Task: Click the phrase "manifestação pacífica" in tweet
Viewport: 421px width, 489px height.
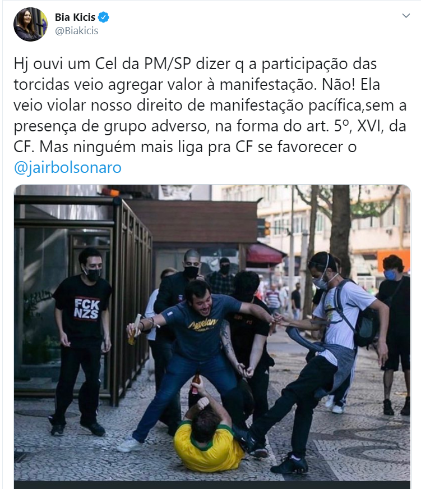Action: [x=285, y=106]
